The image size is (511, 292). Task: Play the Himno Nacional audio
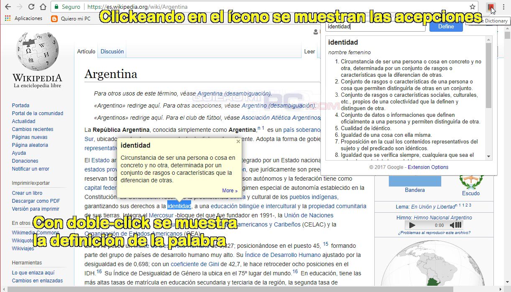(412, 225)
